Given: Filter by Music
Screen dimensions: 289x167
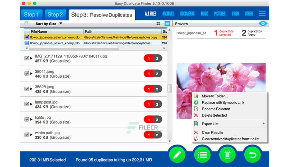Looking at the screenshot, I should click(204, 13).
